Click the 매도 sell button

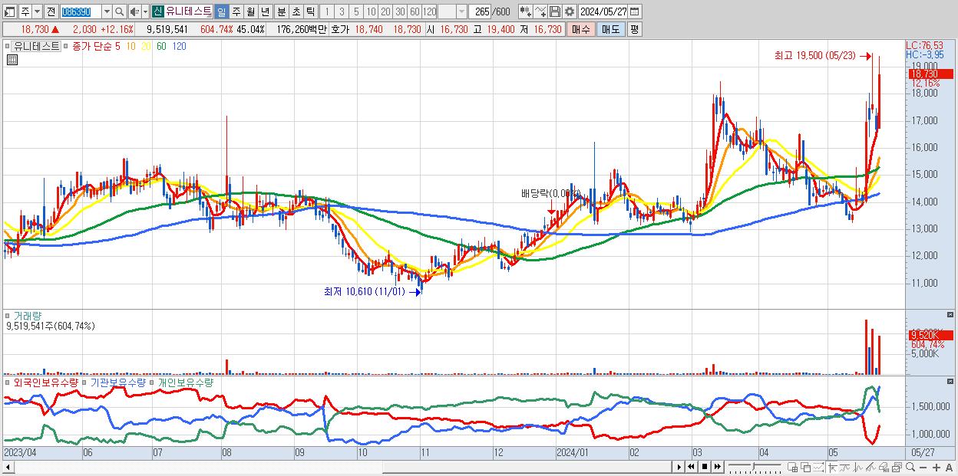point(611,29)
